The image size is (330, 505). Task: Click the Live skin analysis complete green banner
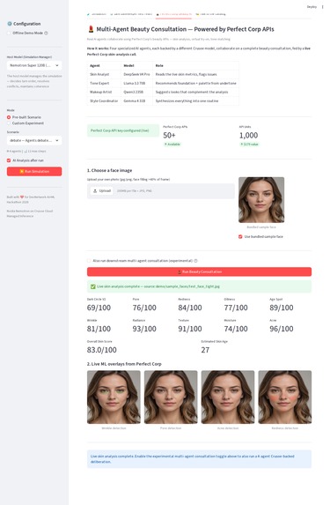tap(199, 286)
